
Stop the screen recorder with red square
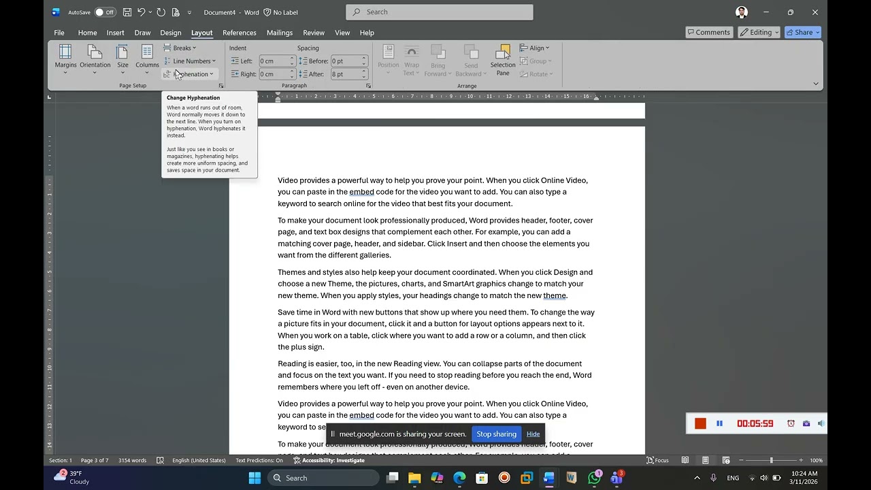pyautogui.click(x=700, y=423)
